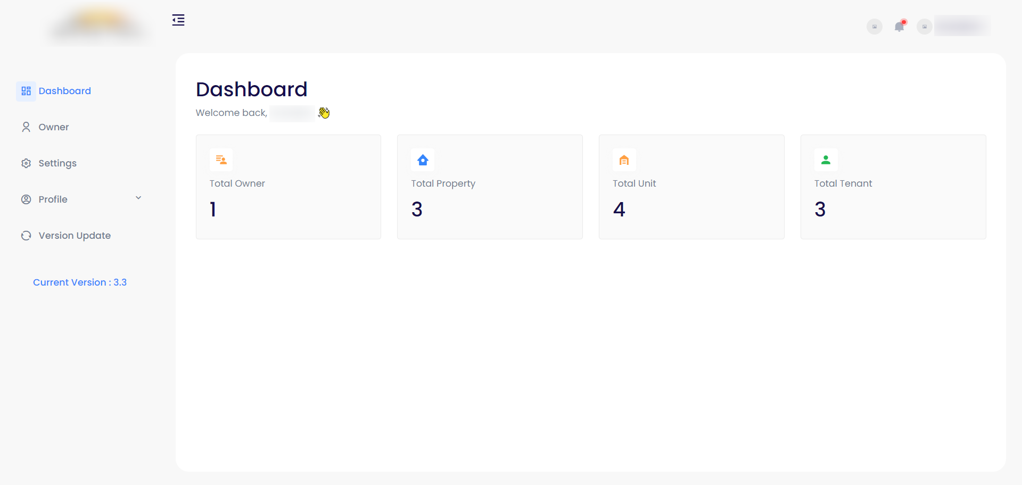Click the Dashboard grid icon in sidebar

click(x=26, y=91)
